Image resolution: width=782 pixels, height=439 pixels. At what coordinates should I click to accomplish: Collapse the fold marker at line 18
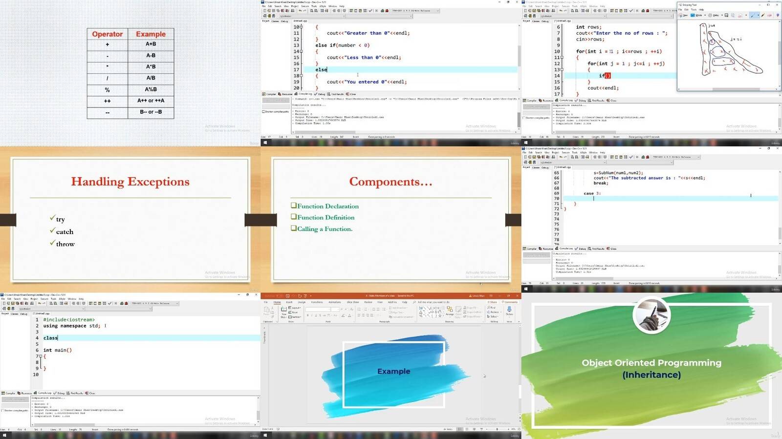(301, 76)
